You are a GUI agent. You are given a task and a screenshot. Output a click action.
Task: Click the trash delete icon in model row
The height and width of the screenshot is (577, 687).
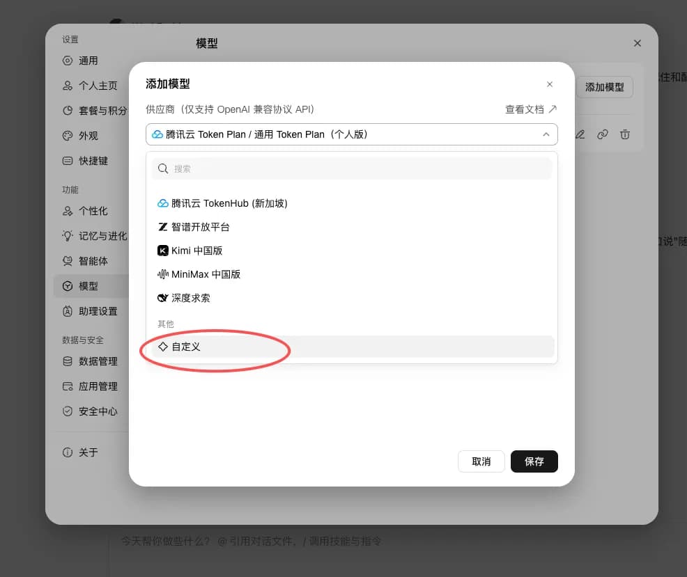(625, 134)
